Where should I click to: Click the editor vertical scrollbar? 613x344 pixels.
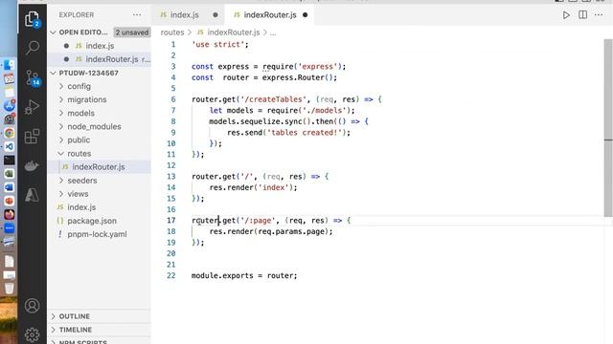coord(608,127)
